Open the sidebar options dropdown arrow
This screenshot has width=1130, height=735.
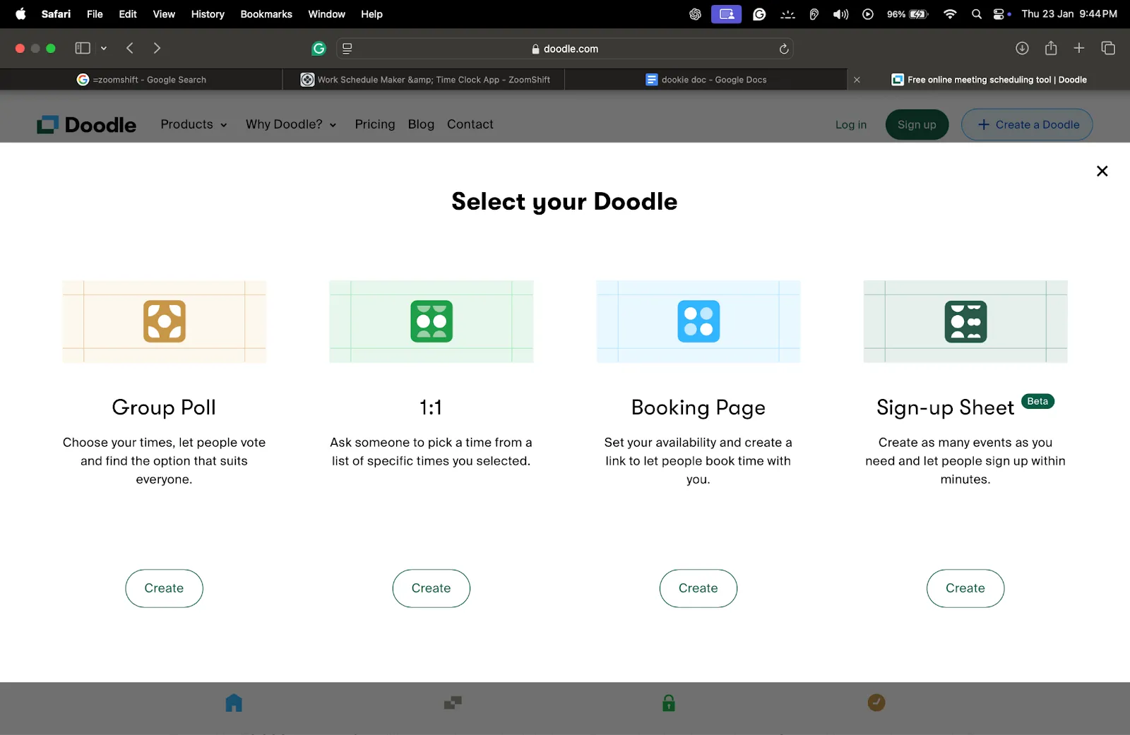click(x=104, y=48)
